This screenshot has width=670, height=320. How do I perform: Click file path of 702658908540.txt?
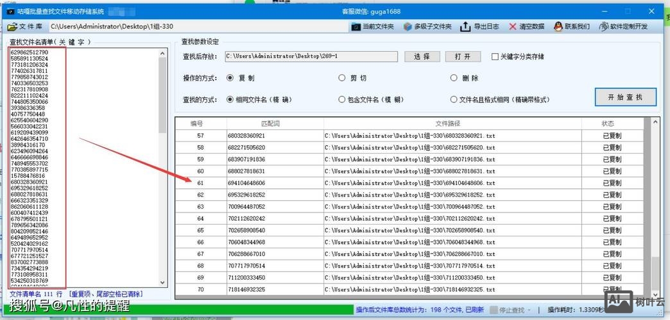[410, 230]
